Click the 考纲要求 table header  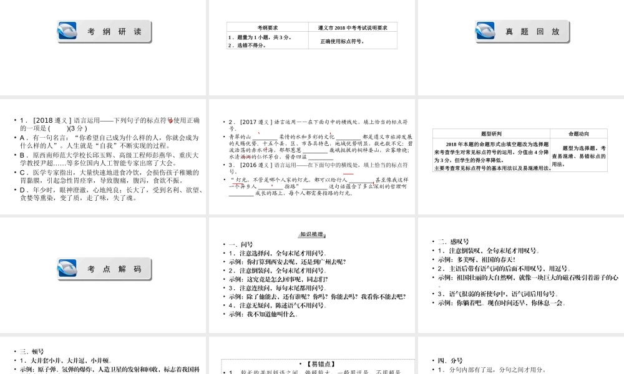[268, 27]
